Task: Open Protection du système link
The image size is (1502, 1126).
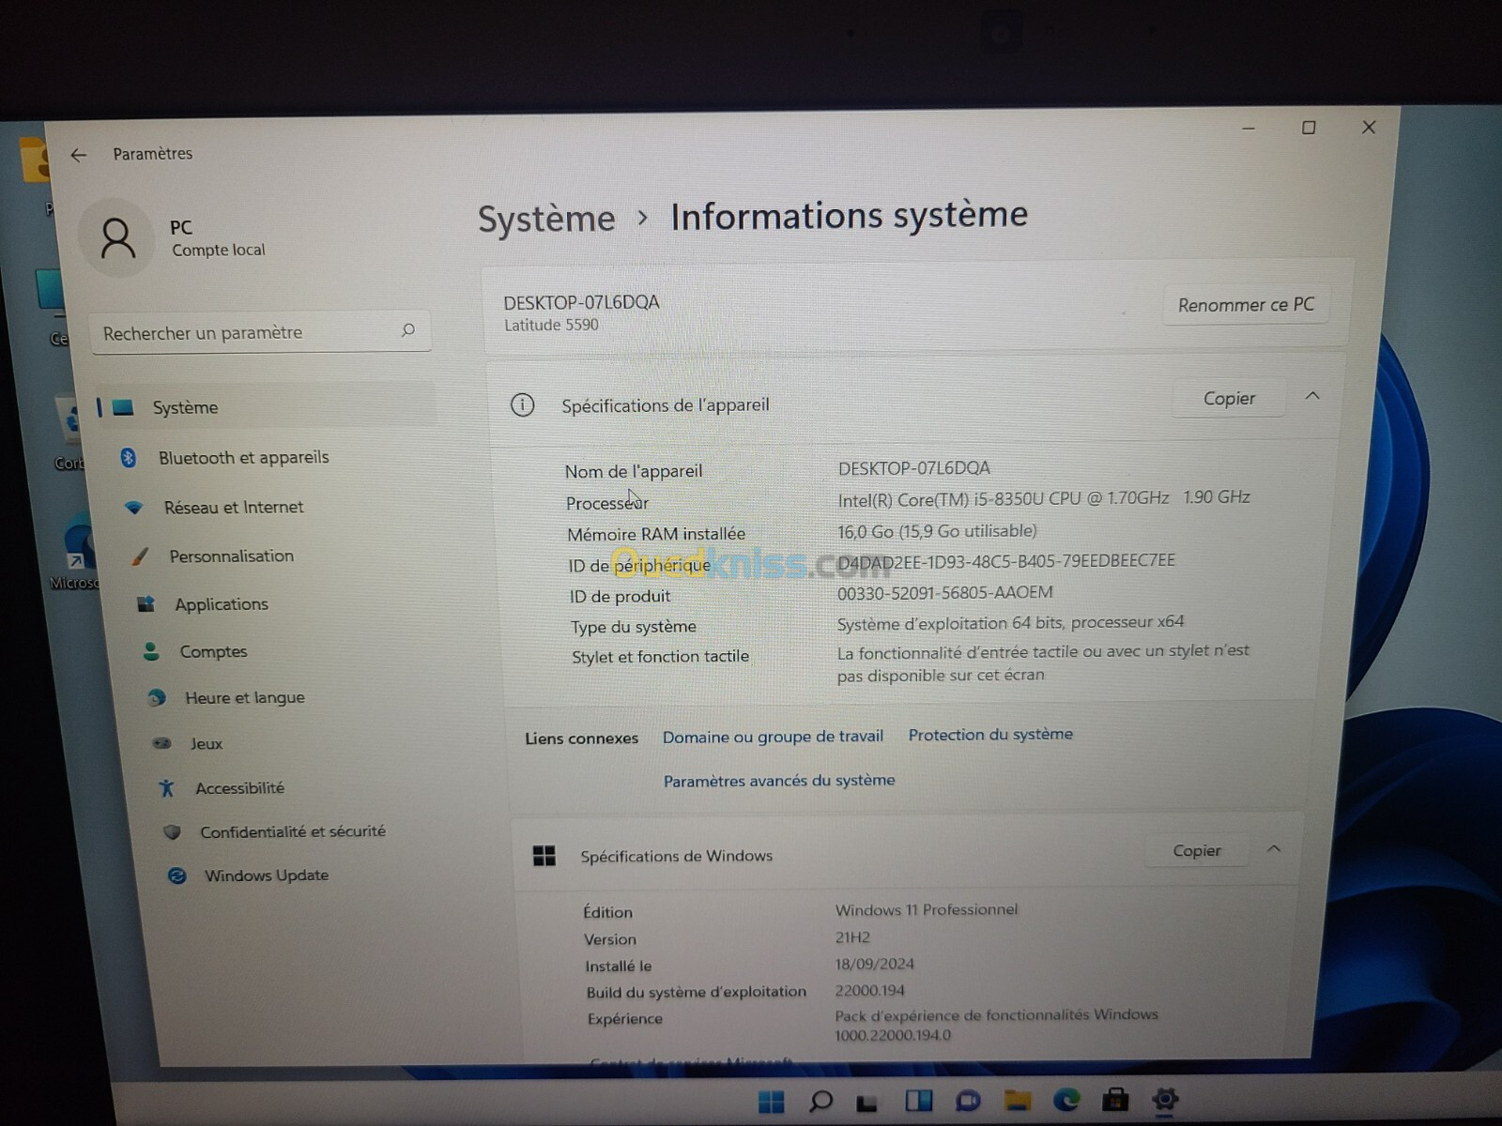Action: (990, 735)
